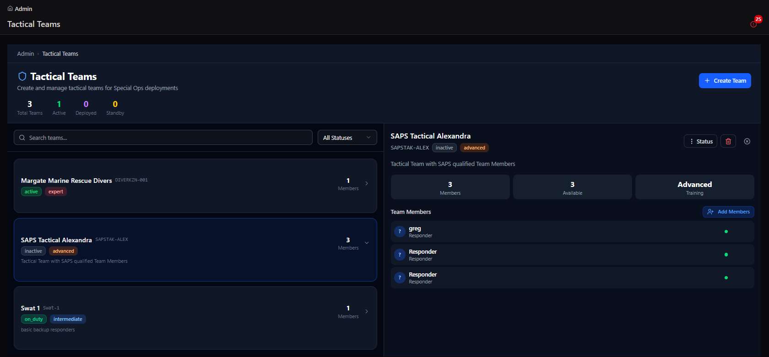Select the Swat 1 team card
This screenshot has height=357, width=769.
(x=195, y=318)
